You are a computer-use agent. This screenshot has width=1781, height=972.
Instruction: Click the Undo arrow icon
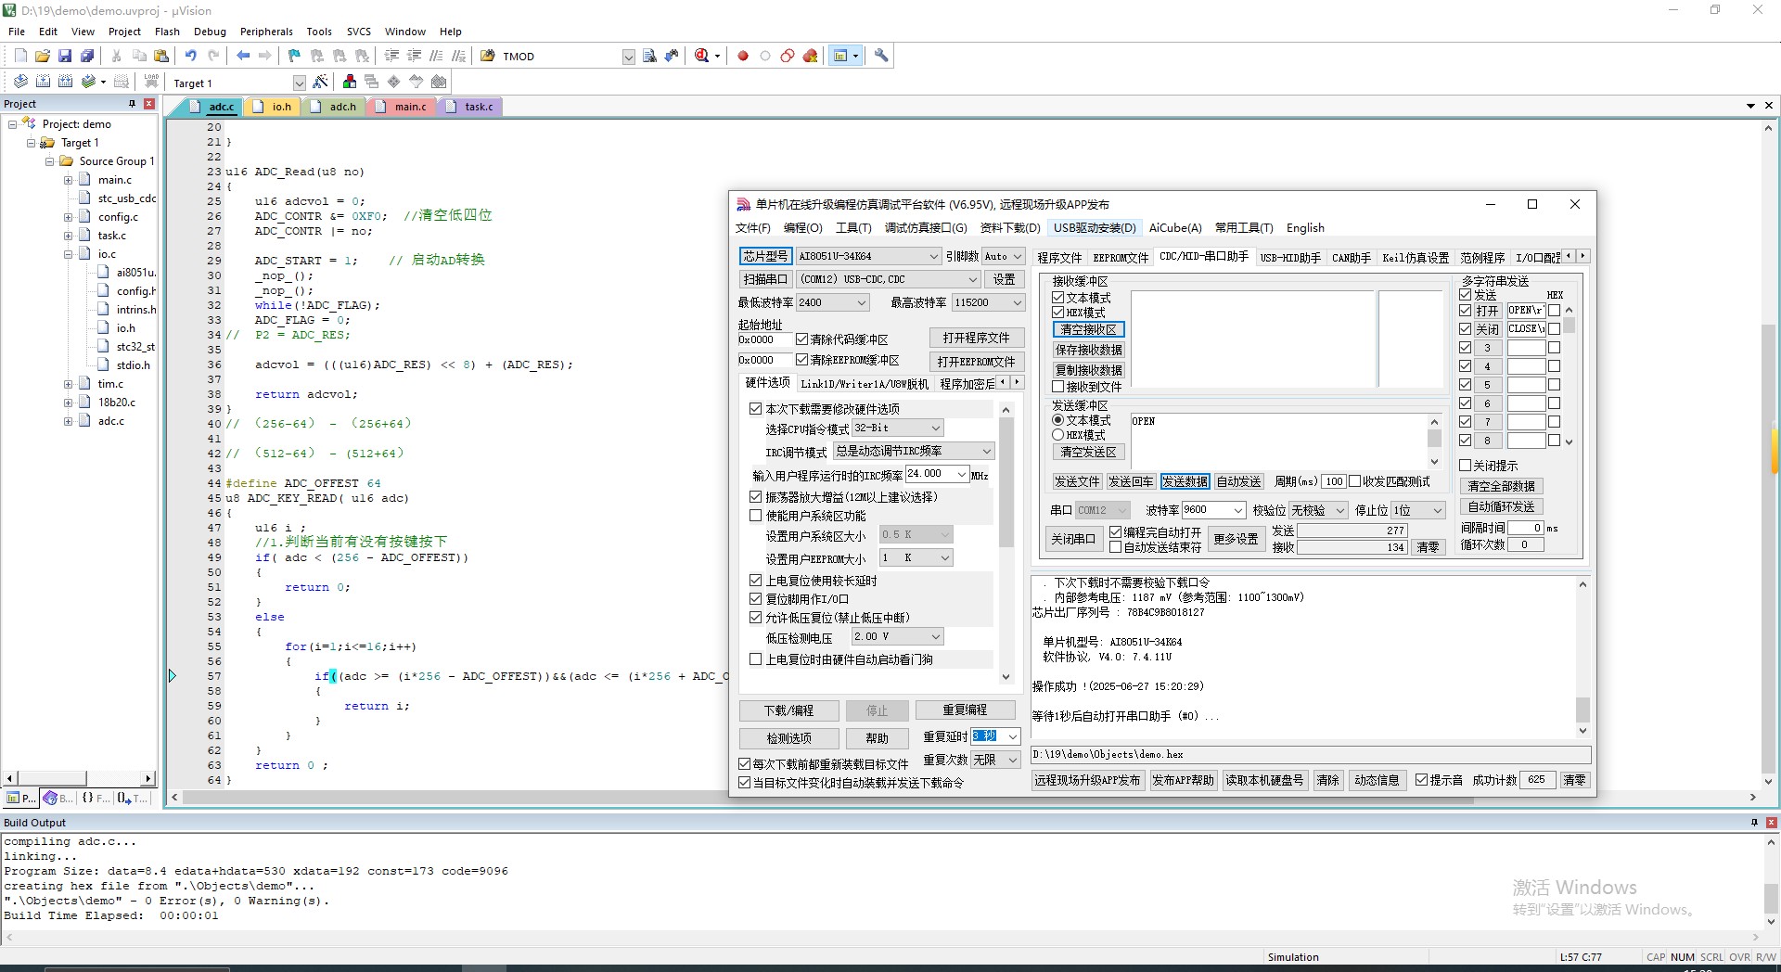click(191, 56)
